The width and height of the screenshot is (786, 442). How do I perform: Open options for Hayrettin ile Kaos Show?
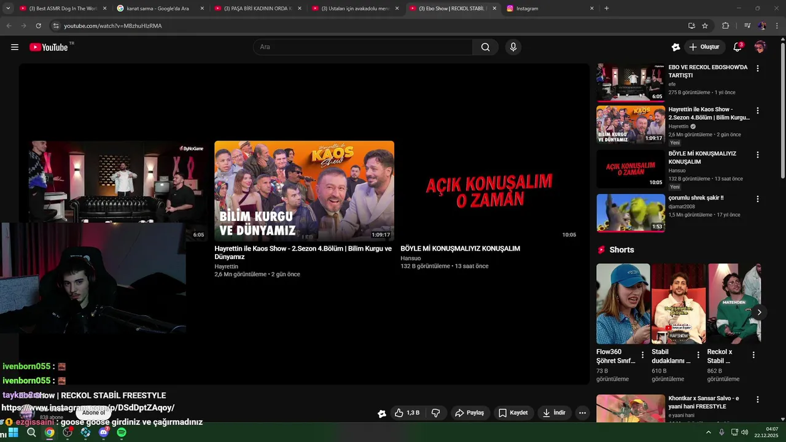tap(757, 110)
